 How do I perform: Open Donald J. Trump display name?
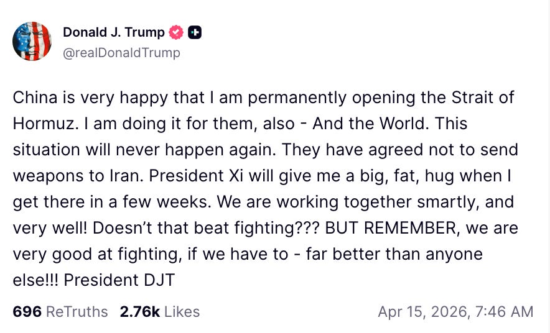point(114,32)
